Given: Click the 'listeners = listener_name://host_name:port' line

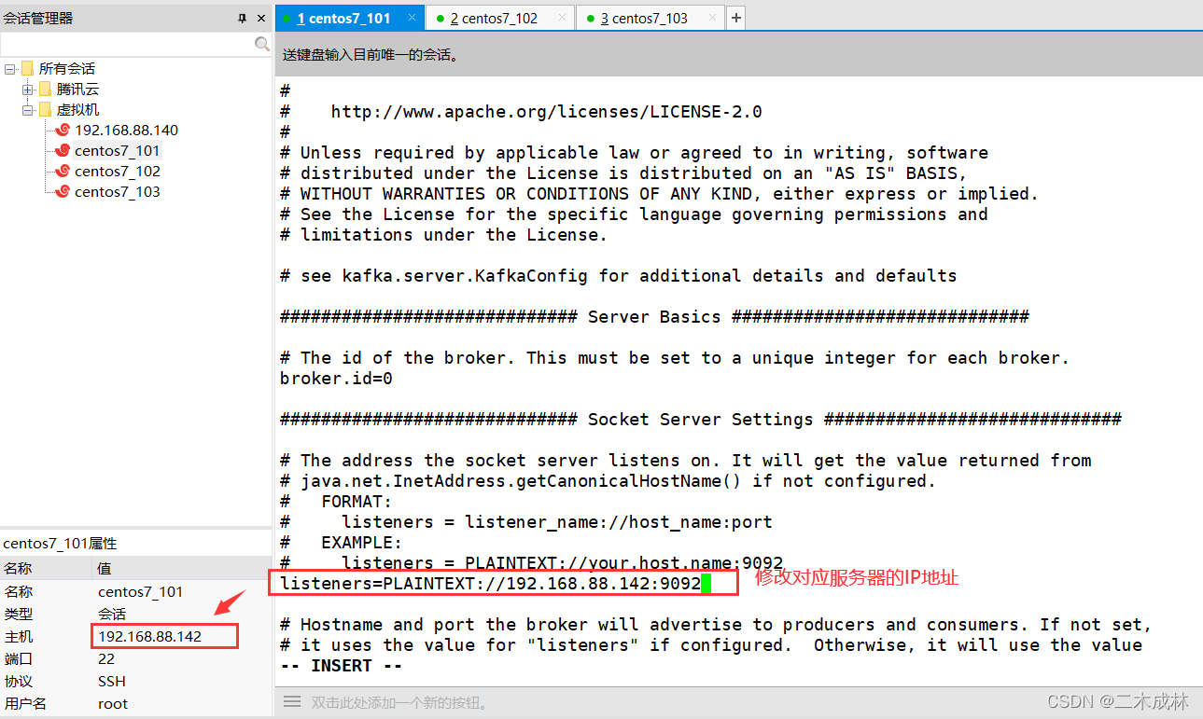Looking at the screenshot, I should 557,522.
